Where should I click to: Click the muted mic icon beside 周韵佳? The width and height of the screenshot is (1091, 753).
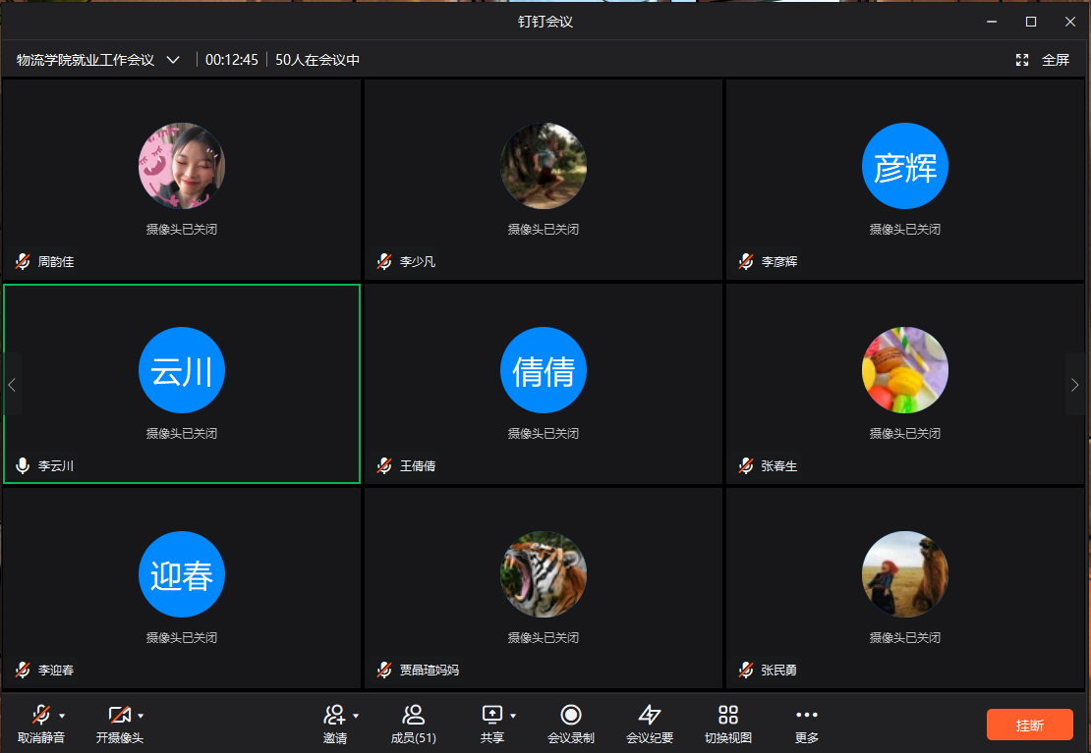coord(23,262)
